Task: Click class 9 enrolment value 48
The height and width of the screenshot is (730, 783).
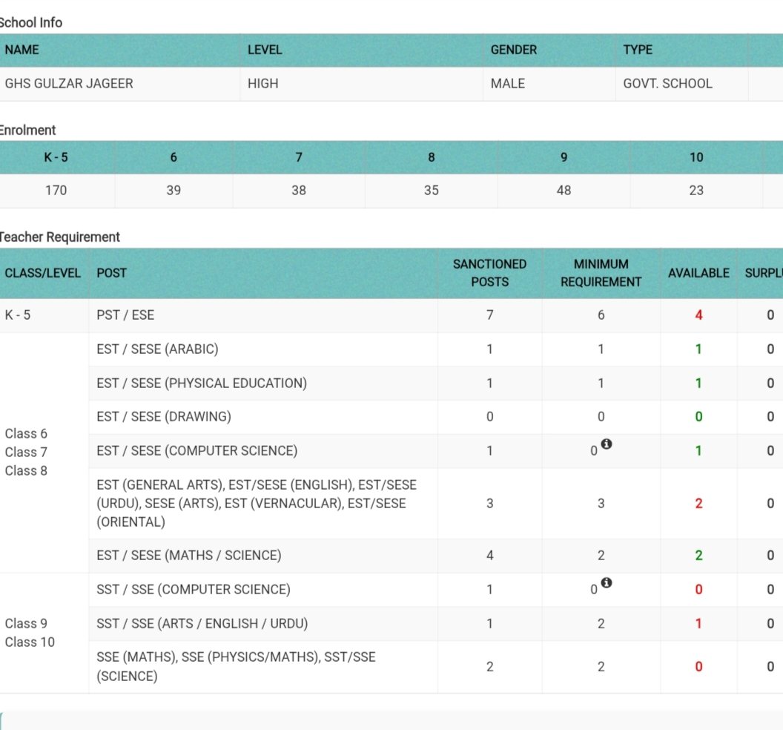Action: pos(564,191)
